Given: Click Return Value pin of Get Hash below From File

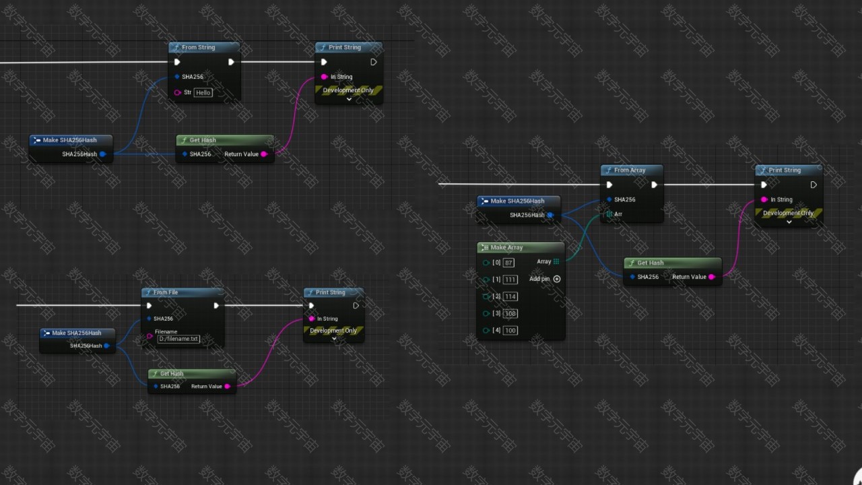Looking at the screenshot, I should click(x=228, y=387).
